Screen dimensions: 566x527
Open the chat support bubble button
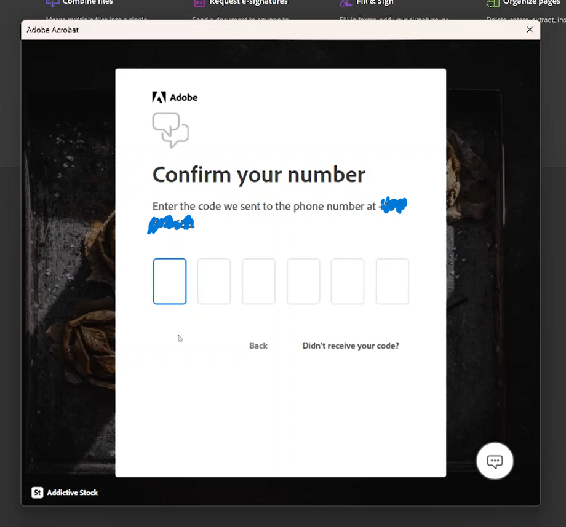coord(495,461)
